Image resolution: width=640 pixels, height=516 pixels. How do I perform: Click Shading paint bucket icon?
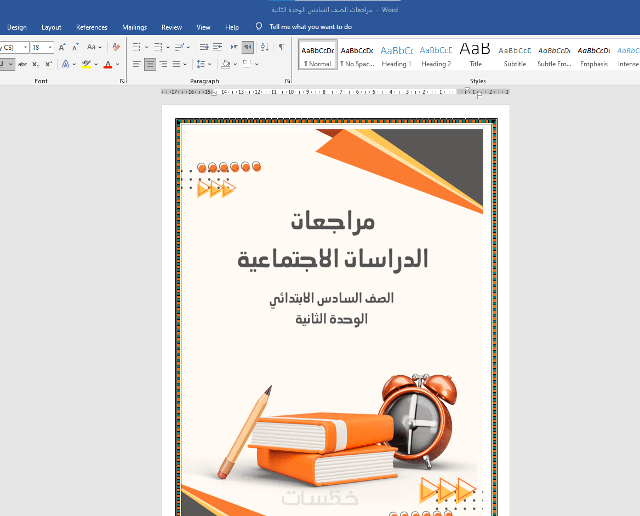(226, 64)
